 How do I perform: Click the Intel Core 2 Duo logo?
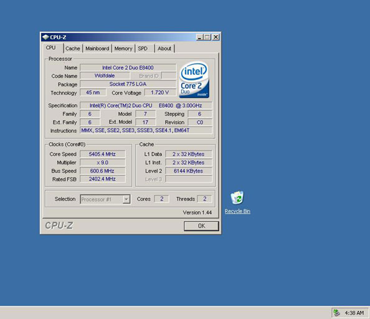coord(194,80)
